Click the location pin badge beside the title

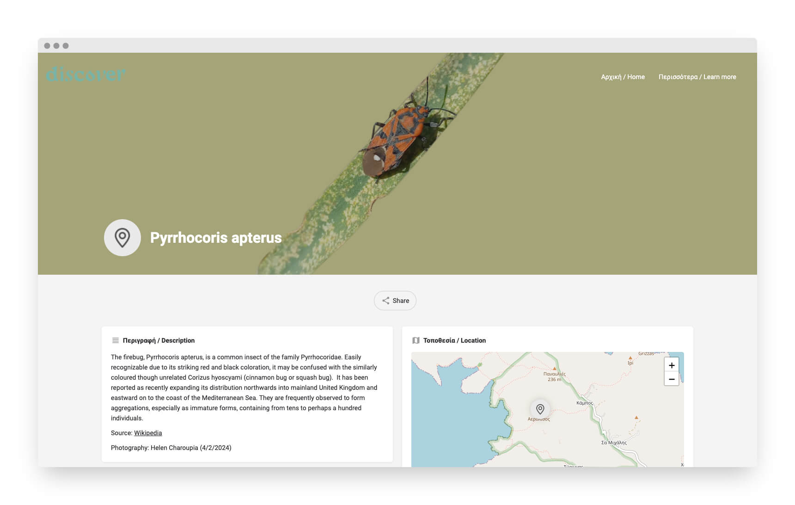coord(122,238)
